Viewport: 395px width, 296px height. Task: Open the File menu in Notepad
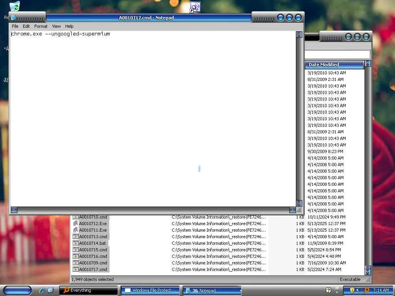(15, 26)
